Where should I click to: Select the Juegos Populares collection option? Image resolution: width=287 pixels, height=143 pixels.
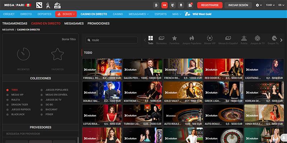click(x=55, y=90)
